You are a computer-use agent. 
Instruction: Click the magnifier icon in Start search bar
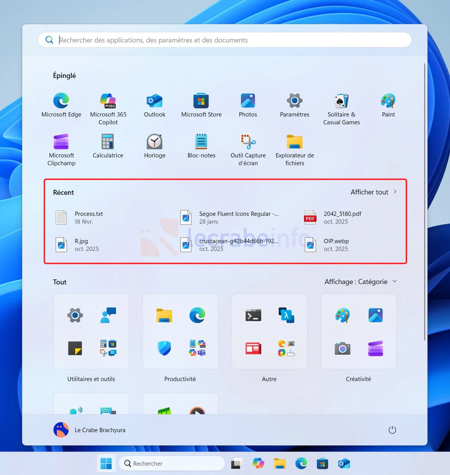pos(49,40)
